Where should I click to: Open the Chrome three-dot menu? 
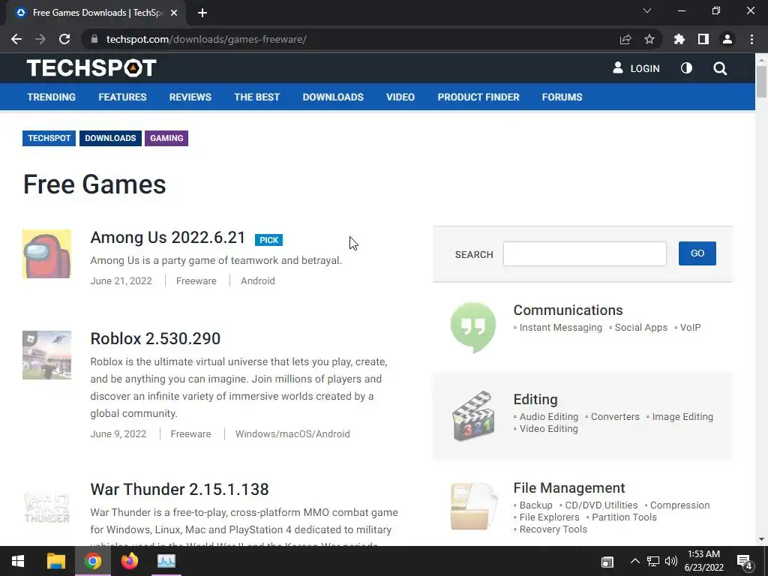click(x=751, y=39)
